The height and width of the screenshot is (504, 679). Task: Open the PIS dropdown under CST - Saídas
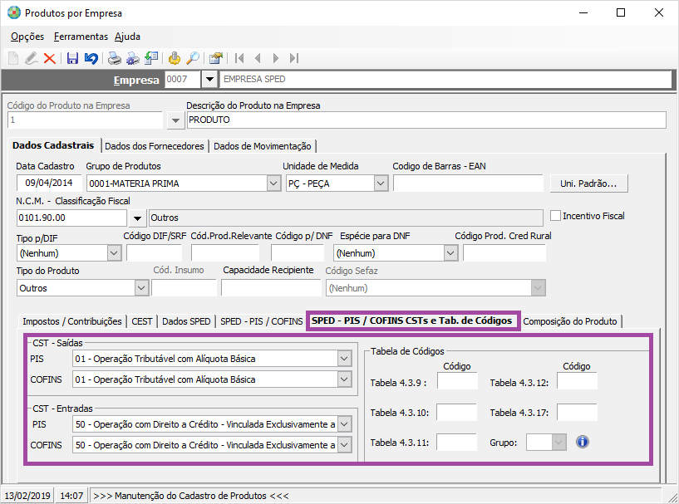point(345,359)
